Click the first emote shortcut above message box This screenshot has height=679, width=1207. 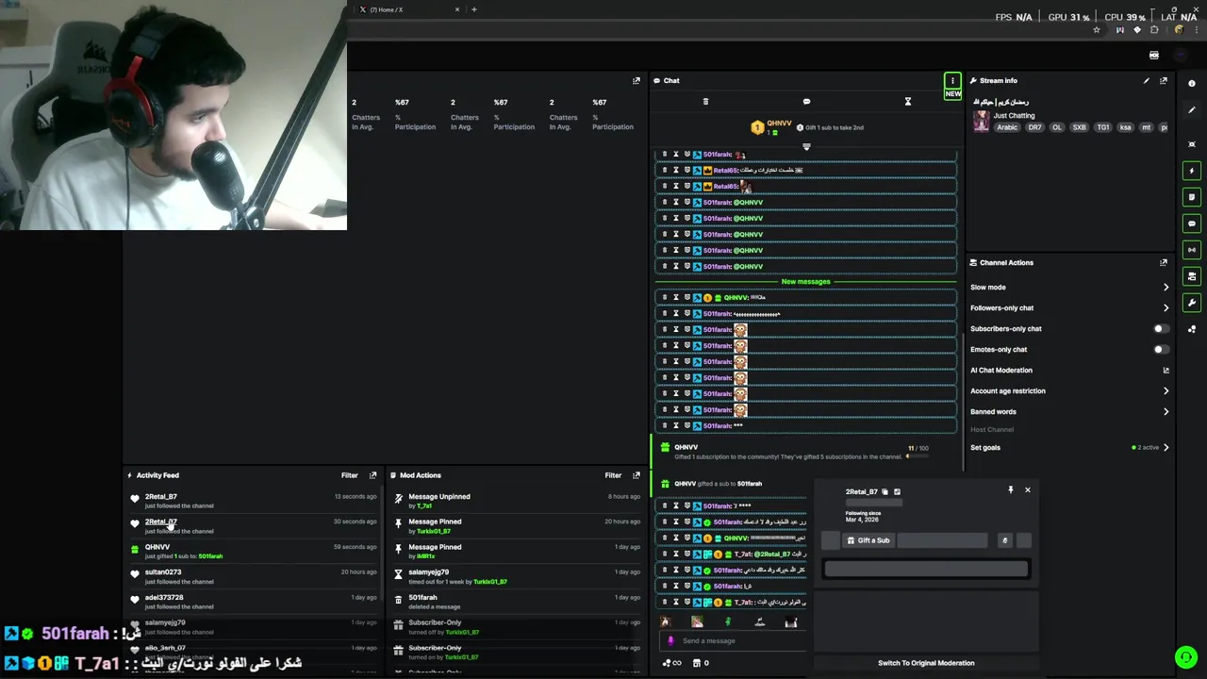click(666, 621)
